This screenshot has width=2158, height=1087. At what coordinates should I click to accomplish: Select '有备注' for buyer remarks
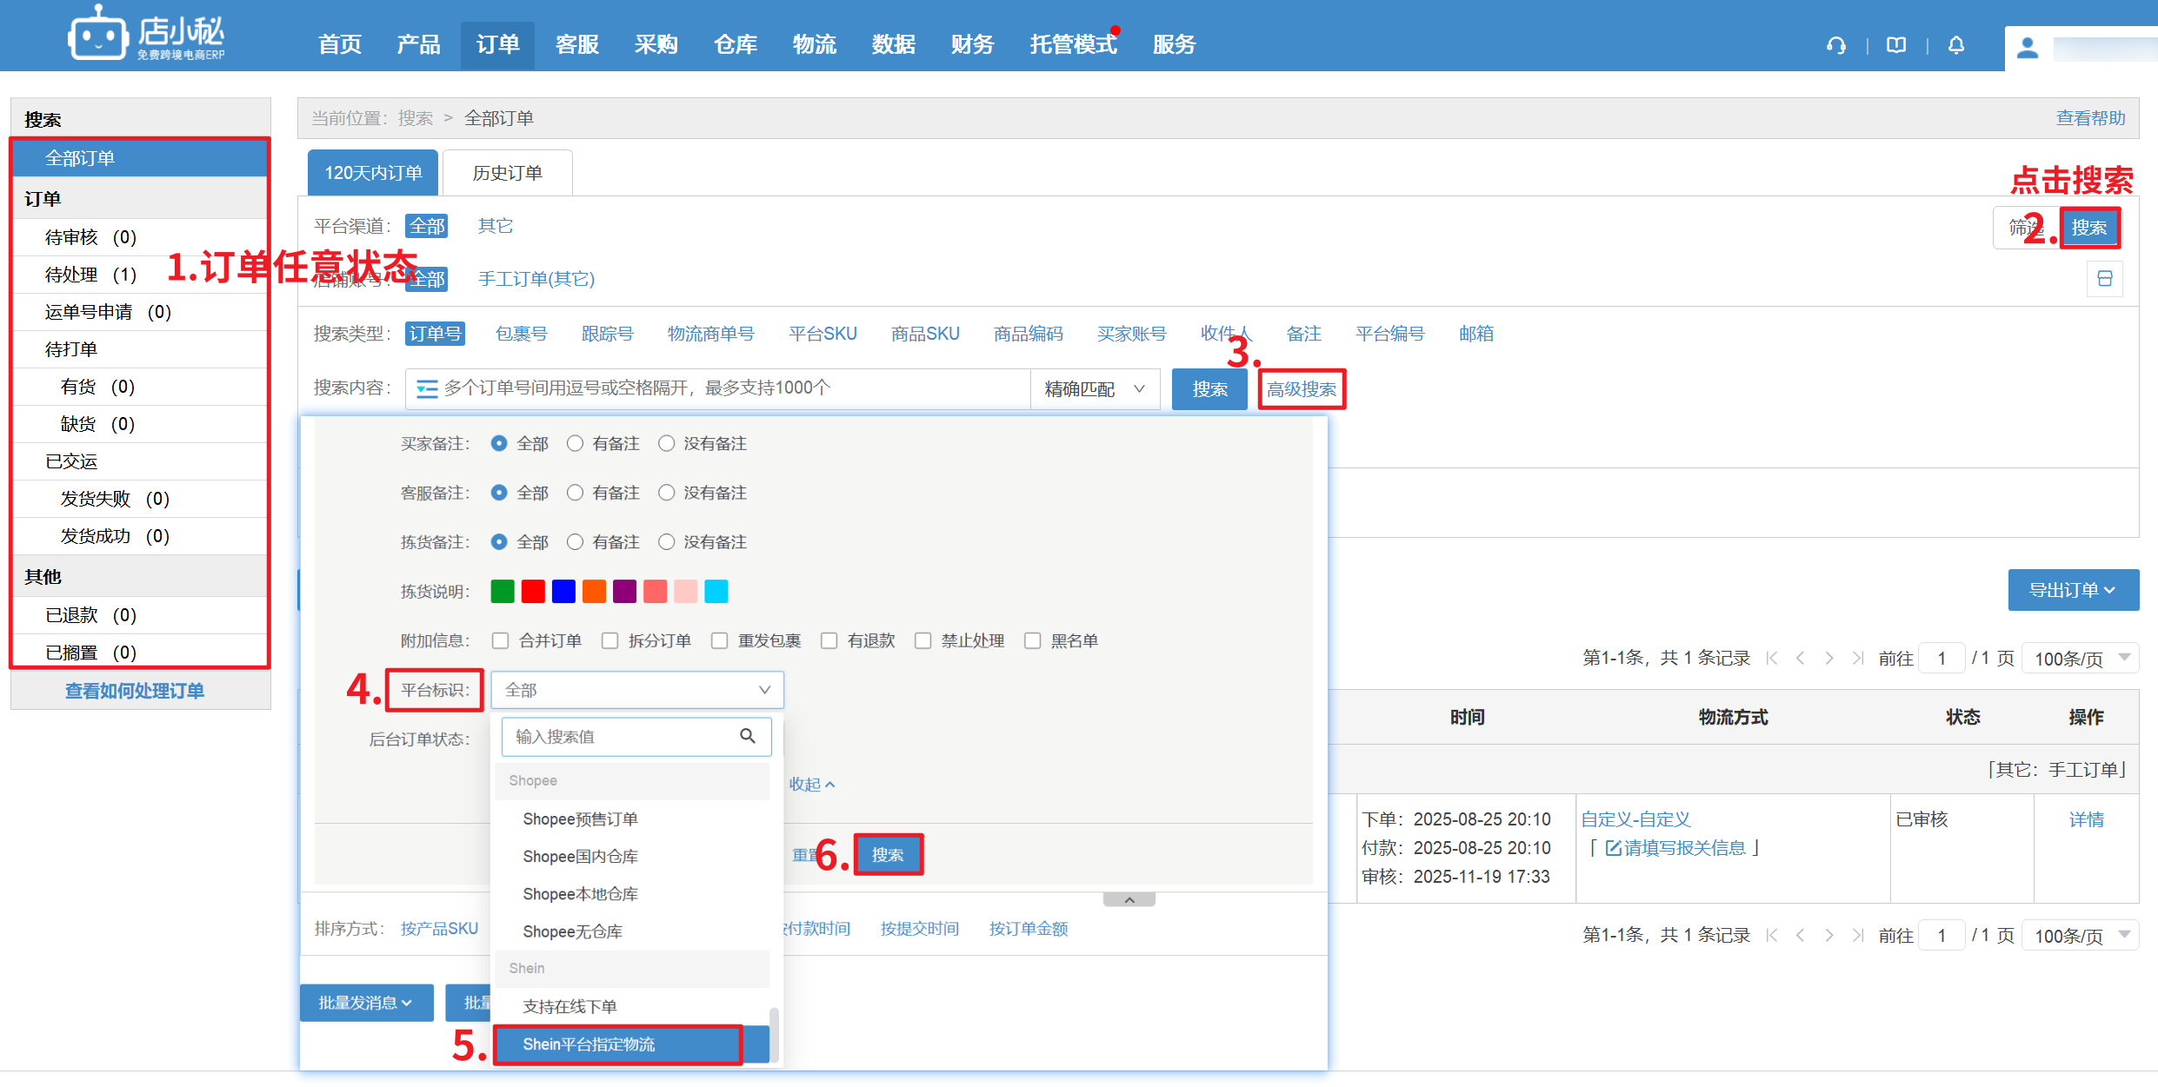pos(575,443)
